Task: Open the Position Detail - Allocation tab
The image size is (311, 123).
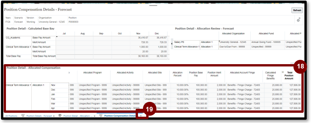Action: [78, 116]
